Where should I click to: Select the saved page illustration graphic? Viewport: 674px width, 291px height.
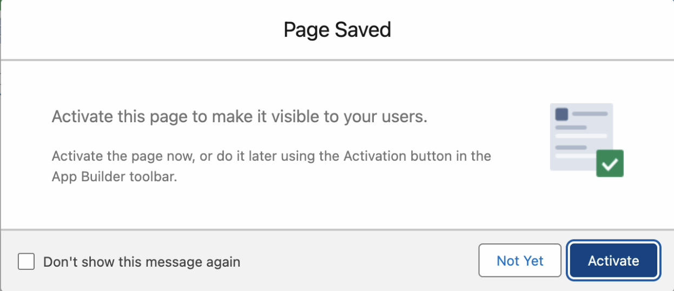(582, 137)
